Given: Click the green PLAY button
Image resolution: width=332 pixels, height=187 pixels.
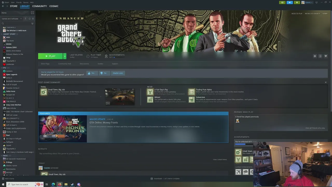Looking at the screenshot, I should click(50, 56).
